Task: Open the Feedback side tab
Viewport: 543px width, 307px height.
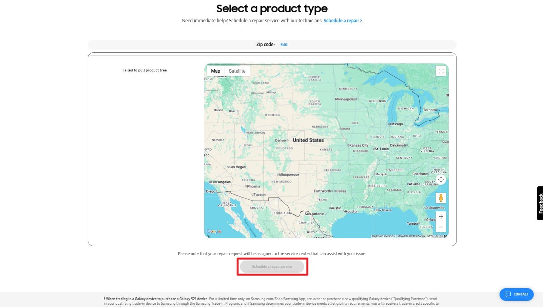Action: click(x=540, y=203)
